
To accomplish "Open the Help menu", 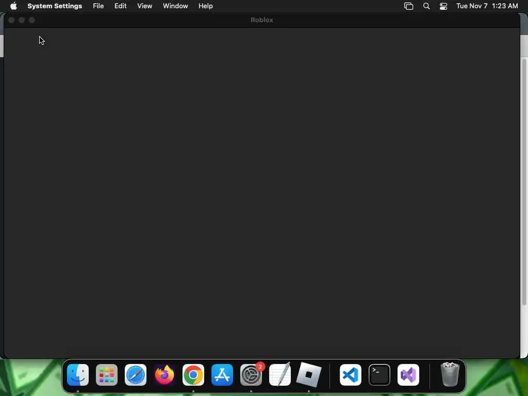I will point(205,6).
